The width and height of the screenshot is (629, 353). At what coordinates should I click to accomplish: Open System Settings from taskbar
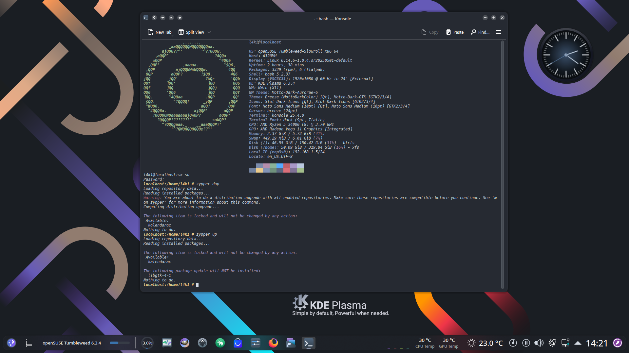coord(256,343)
